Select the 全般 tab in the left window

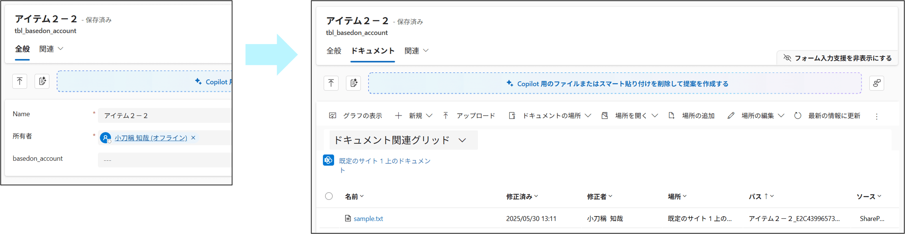pyautogui.click(x=22, y=49)
